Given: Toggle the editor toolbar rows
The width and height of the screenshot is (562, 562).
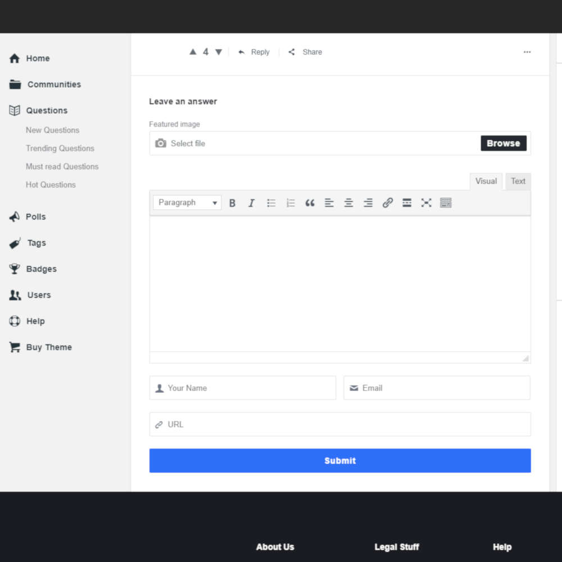Looking at the screenshot, I should (446, 203).
